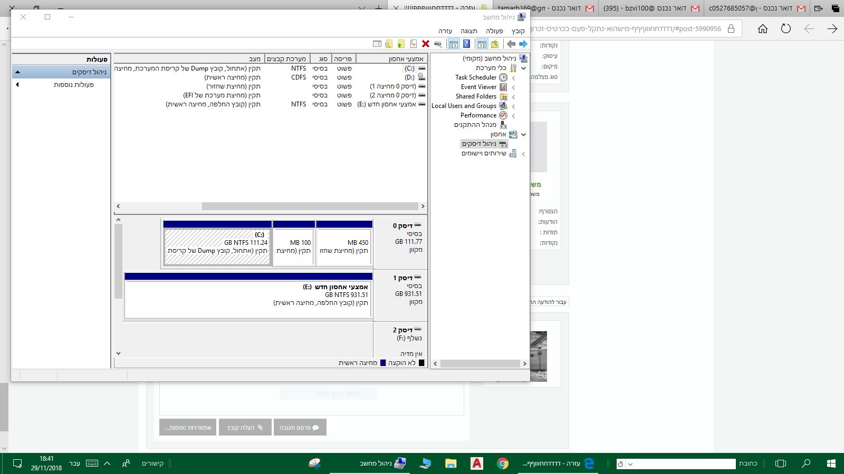The width and height of the screenshot is (844, 474).
Task: Select the (דיסק 0 מחיצה 1) volume row
Action: point(270,86)
